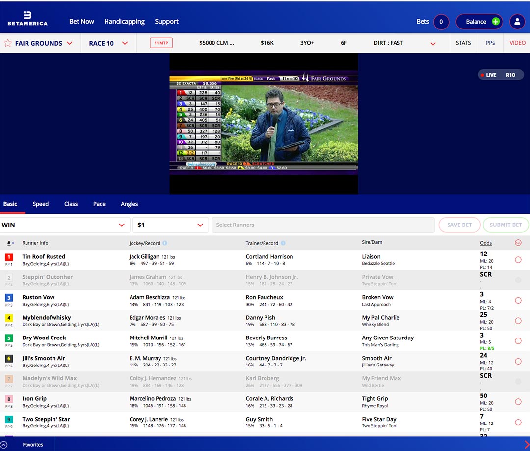Viewport: 530px width, 451px height.
Task: Click the red arrow at bottom right
Action: (527, 445)
